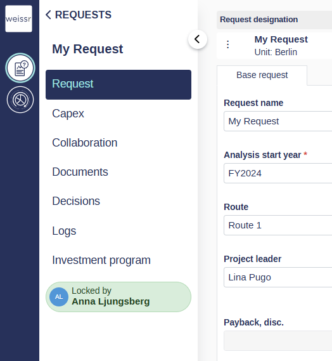Click the weissr logo
The width and height of the screenshot is (332, 361).
point(18,18)
